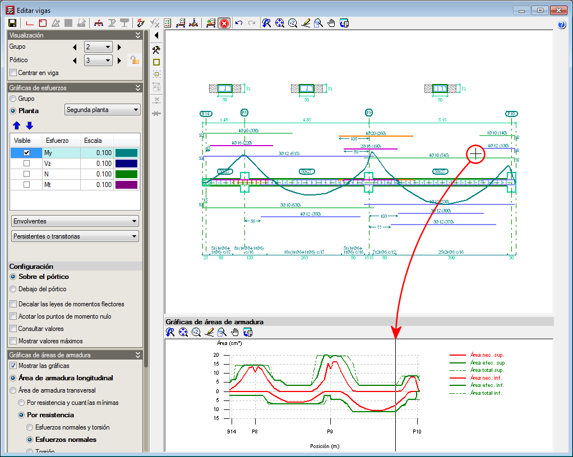The height and width of the screenshot is (457, 573).
Task: Select the Debajo del pórtico radio option
Action: click(13, 289)
